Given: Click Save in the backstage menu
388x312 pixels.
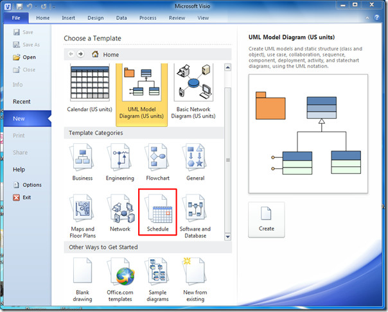Looking at the screenshot, I should point(23,32).
